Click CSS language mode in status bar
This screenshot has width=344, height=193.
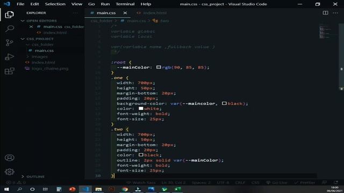(x=255, y=182)
